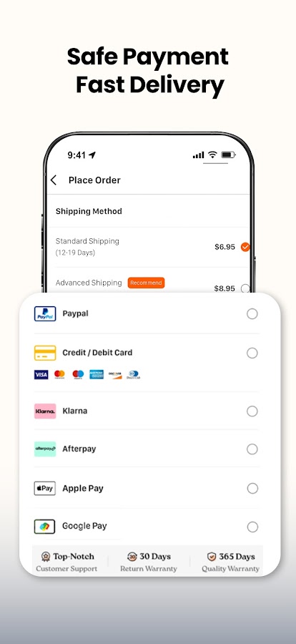Viewport: 296px width, 644px height.
Task: Click the PayPal logo icon
Action: (45, 314)
